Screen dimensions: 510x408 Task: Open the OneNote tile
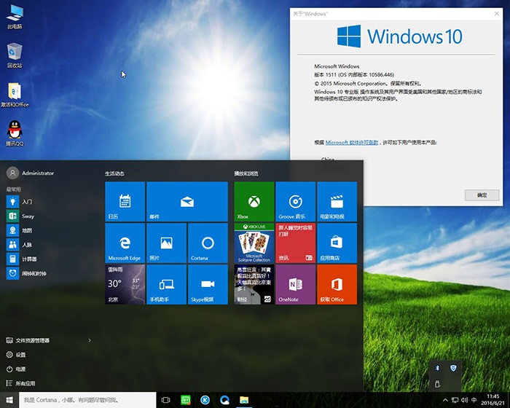point(295,284)
